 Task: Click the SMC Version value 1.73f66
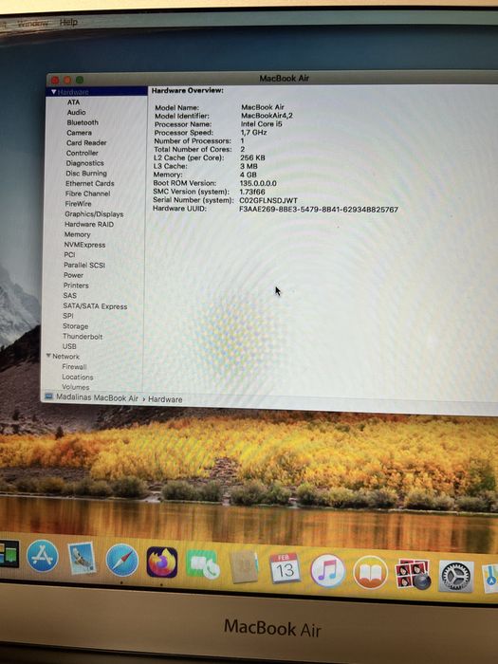(252, 192)
